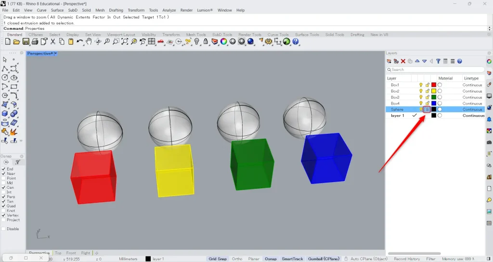Viewport: 493px width, 262px height.
Task: Select the Pan hand tool
Action: 89,42
